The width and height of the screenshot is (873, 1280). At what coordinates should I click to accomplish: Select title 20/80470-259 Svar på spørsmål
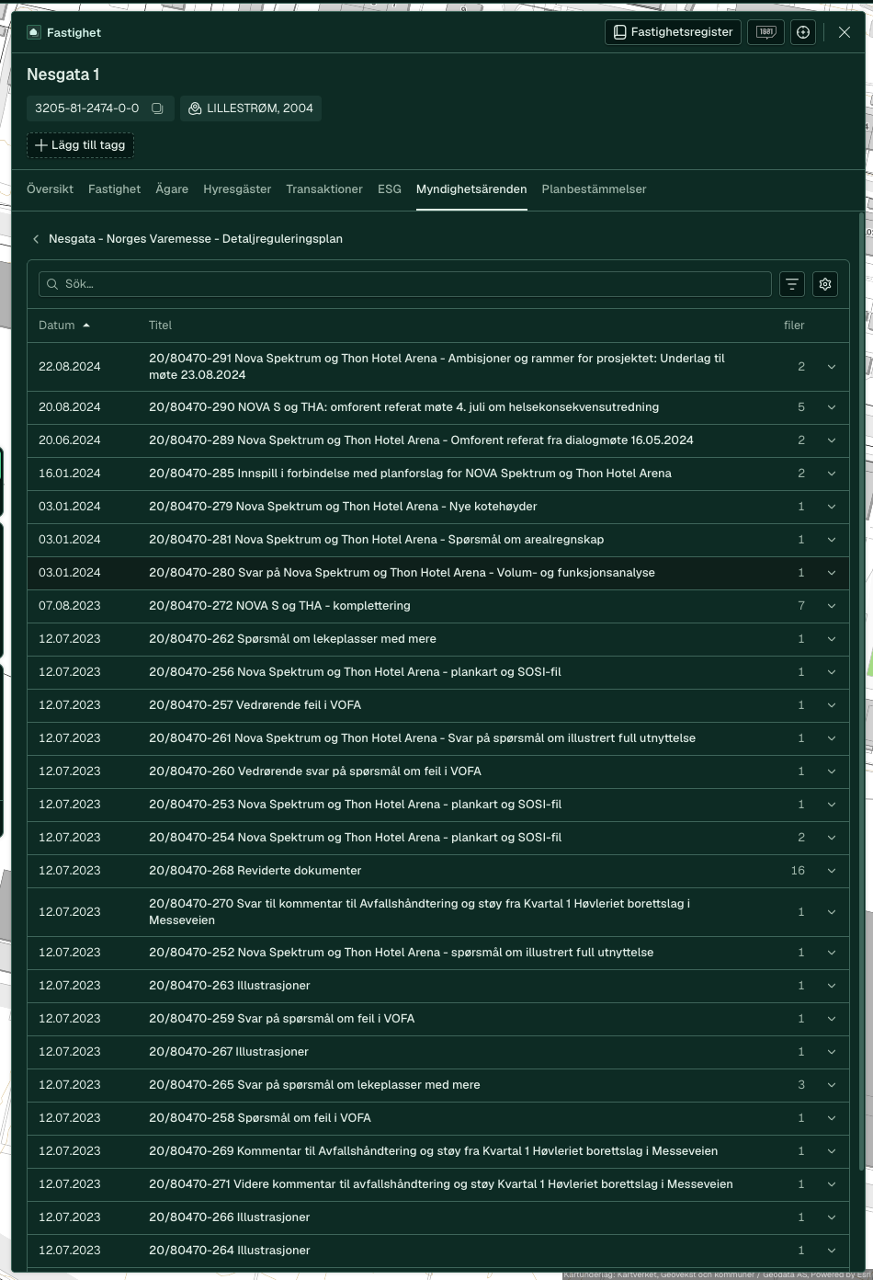[x=281, y=1019]
